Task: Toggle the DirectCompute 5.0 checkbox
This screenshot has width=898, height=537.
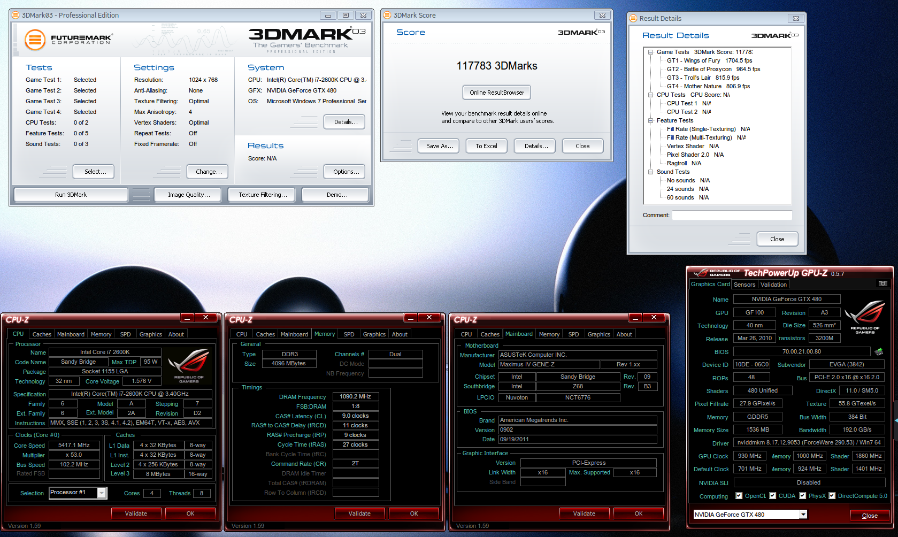Action: pyautogui.click(x=832, y=496)
